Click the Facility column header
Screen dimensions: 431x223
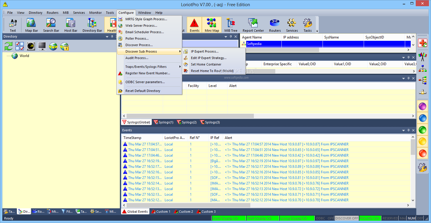(197, 86)
